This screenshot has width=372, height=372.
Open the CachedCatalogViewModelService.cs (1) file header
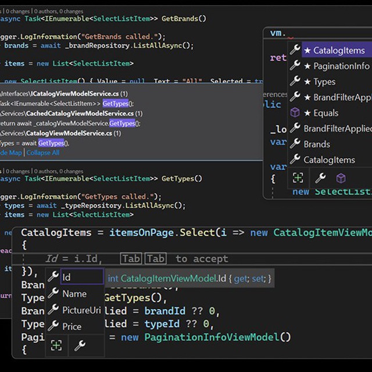coord(71,113)
